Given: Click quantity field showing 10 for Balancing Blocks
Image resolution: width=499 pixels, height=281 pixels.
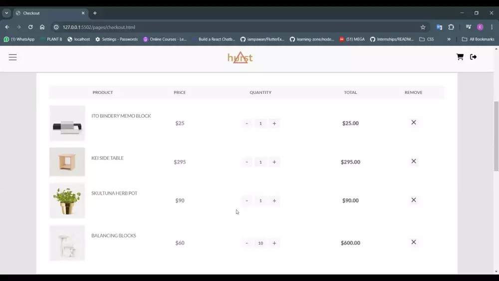Looking at the screenshot, I should click(x=260, y=243).
